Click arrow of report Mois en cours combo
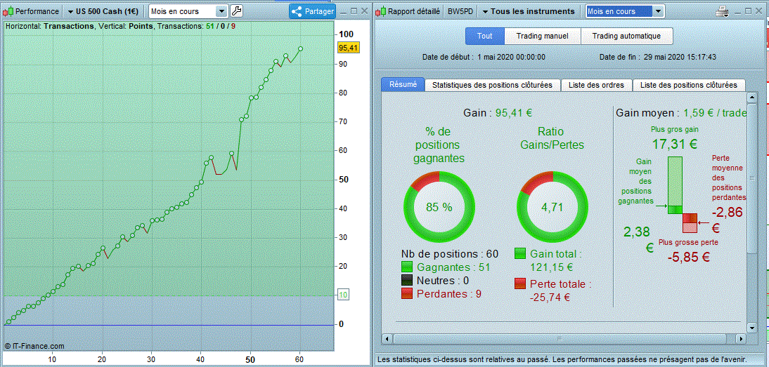The width and height of the screenshot is (769, 367). [x=658, y=11]
